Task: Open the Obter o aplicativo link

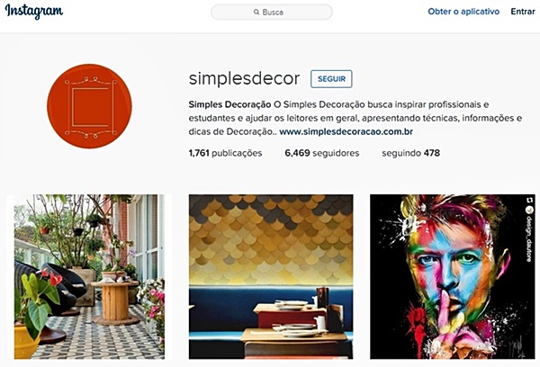Action: coord(463,12)
